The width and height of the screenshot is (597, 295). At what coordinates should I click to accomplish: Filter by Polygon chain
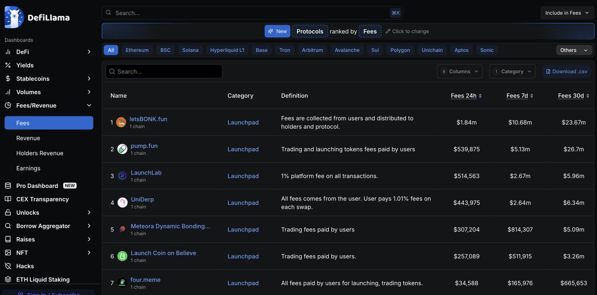(400, 50)
